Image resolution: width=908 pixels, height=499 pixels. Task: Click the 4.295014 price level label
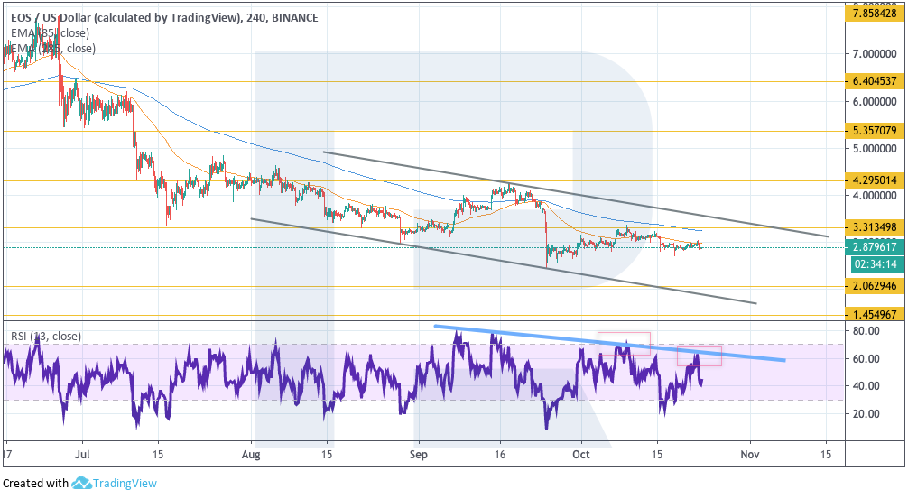coord(874,180)
